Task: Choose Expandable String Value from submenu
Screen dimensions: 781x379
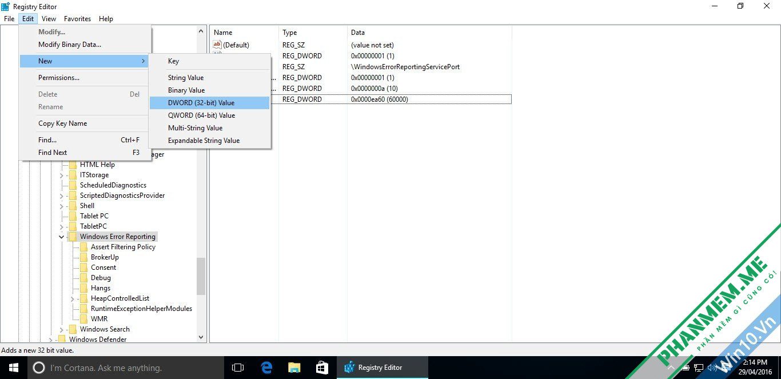Action: coord(209,141)
